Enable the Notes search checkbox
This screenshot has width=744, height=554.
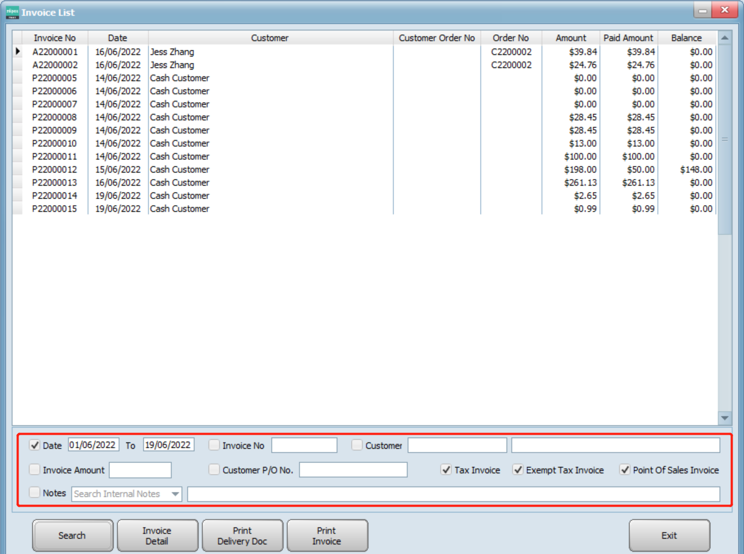pos(35,494)
